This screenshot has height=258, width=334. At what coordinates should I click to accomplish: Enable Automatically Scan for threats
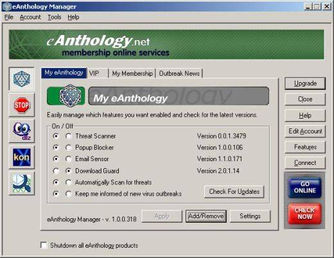coord(56,182)
